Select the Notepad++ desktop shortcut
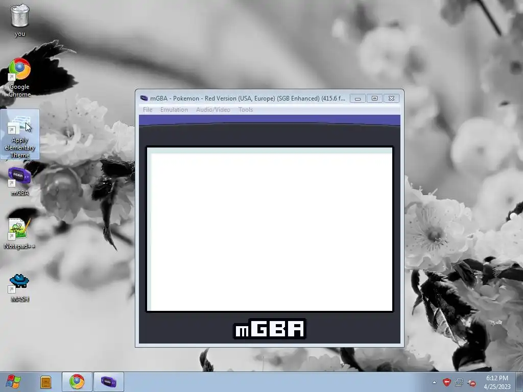This screenshot has width=523, height=392. 20,233
